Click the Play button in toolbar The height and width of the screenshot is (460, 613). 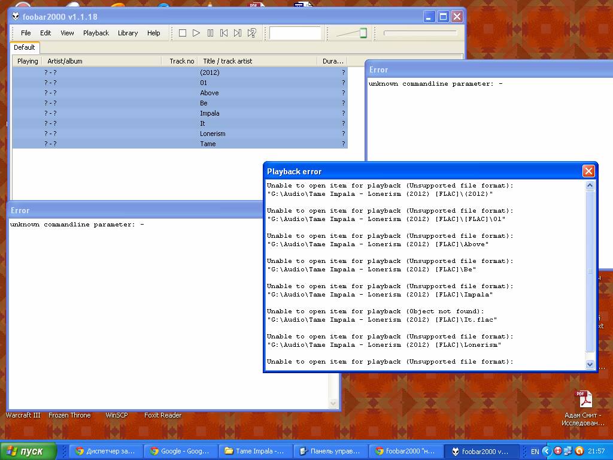[x=196, y=33]
